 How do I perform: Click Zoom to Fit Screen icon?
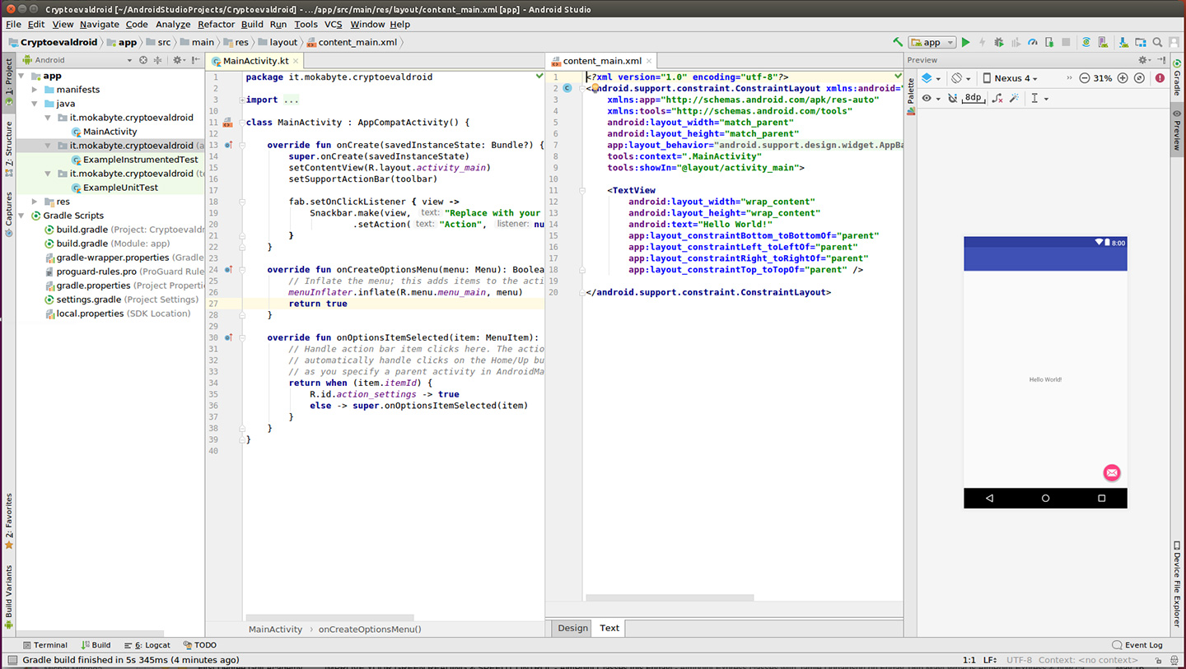[x=1139, y=78]
